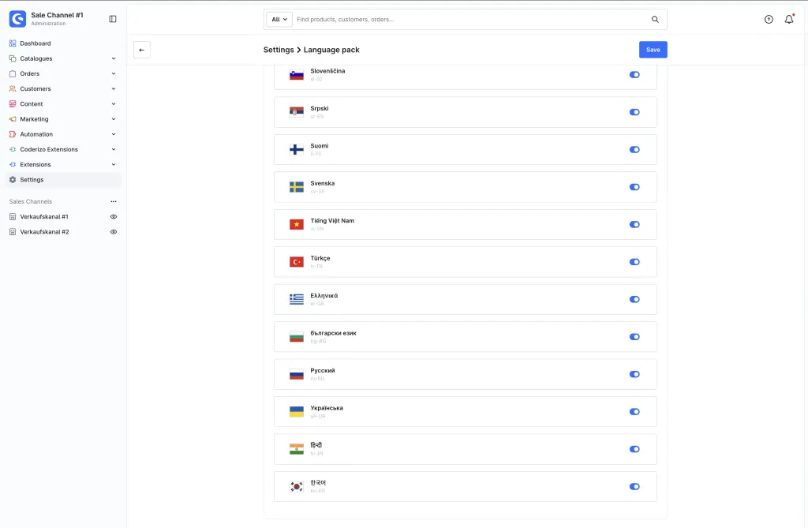The height and width of the screenshot is (528, 808).
Task: Toggle visibility of Verkaufskanal #2
Action: (114, 232)
